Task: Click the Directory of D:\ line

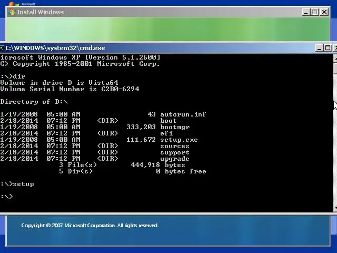Action: point(34,102)
